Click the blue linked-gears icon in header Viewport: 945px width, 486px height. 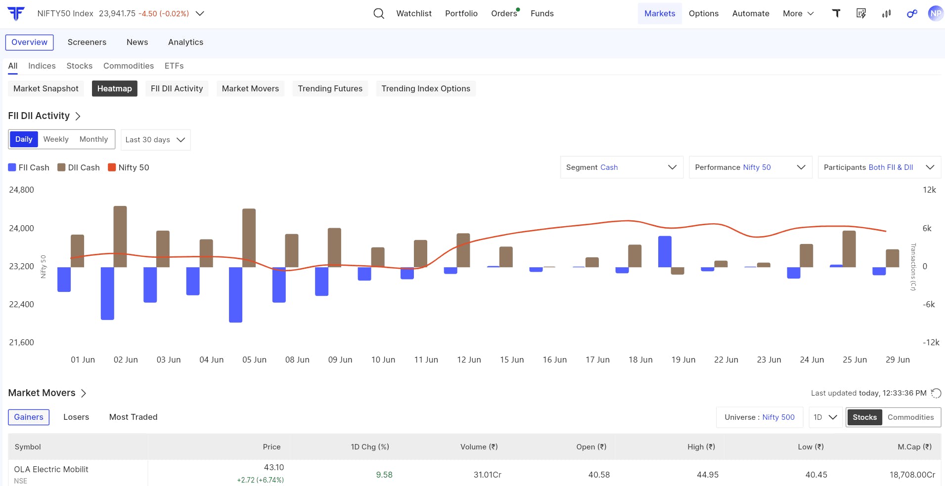coord(912,13)
